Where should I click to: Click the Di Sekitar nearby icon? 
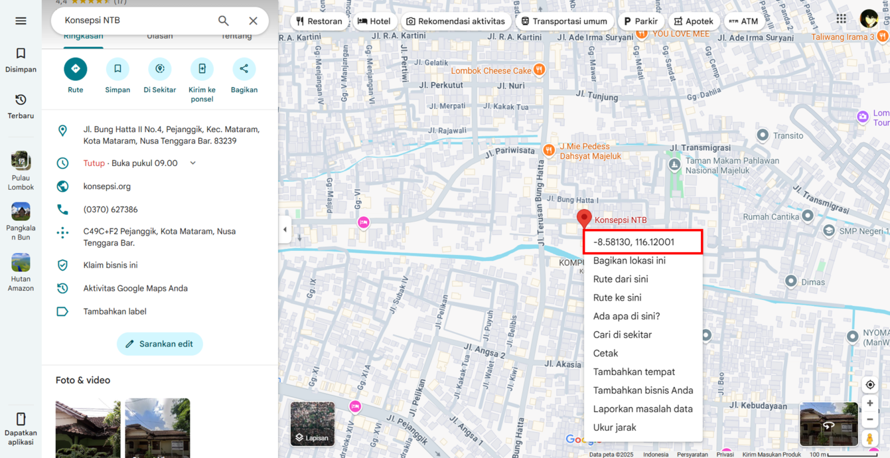(160, 69)
